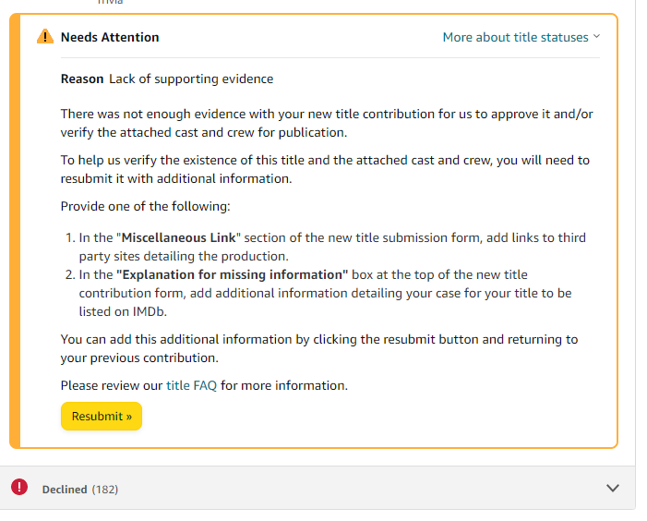
Task: Select the Declined (182) label
Action: [80, 489]
